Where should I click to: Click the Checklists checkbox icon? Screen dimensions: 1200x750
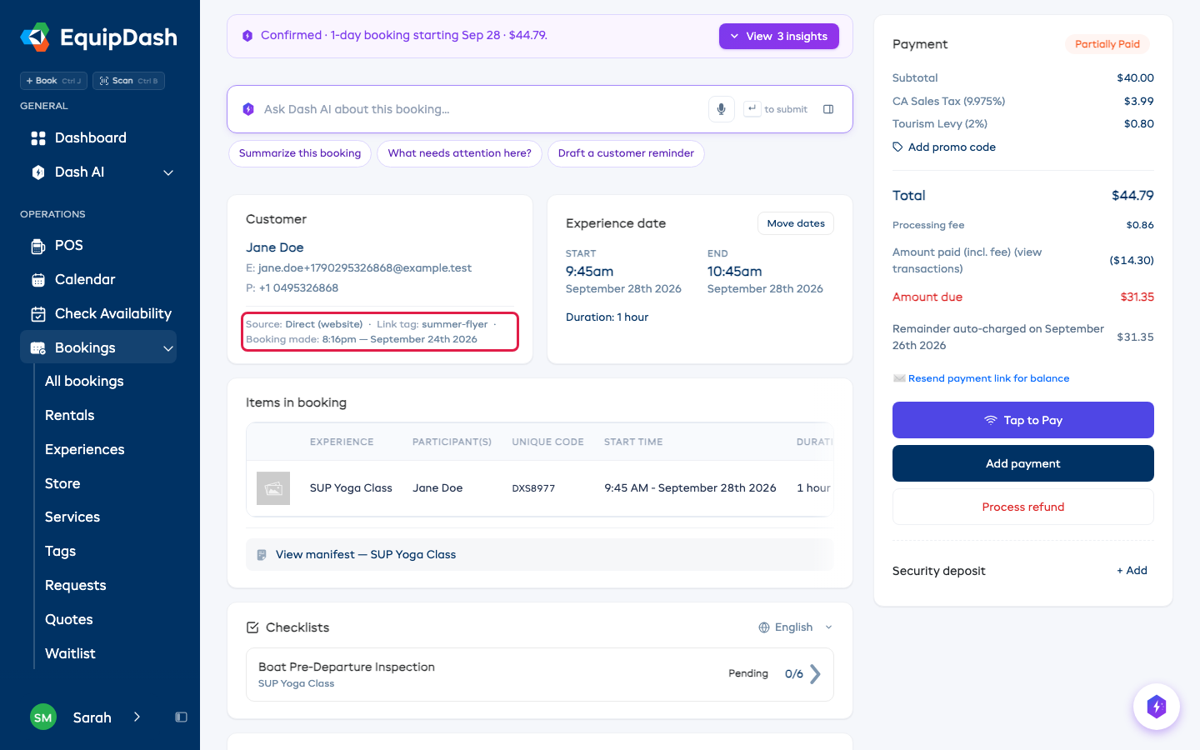(x=252, y=627)
